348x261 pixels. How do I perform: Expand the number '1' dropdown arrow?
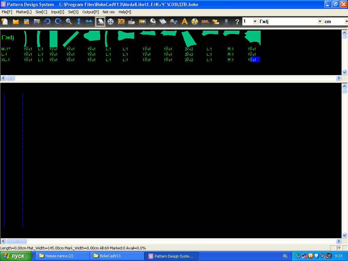[255, 21]
